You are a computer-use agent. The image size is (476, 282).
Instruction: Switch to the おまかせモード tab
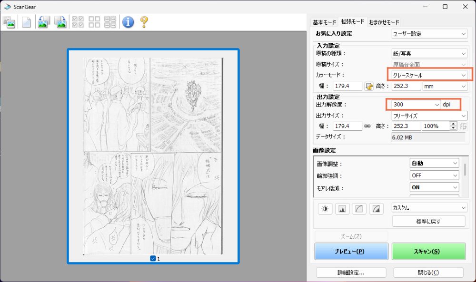coord(384,22)
